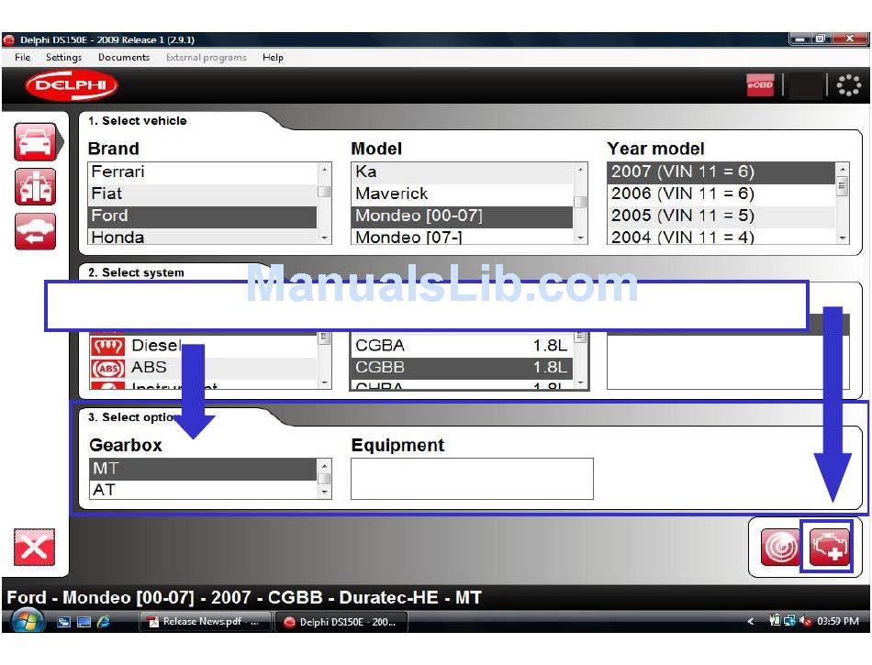The height and width of the screenshot is (665, 872).
Task: Click the eOBD icon in header
Action: point(760,85)
